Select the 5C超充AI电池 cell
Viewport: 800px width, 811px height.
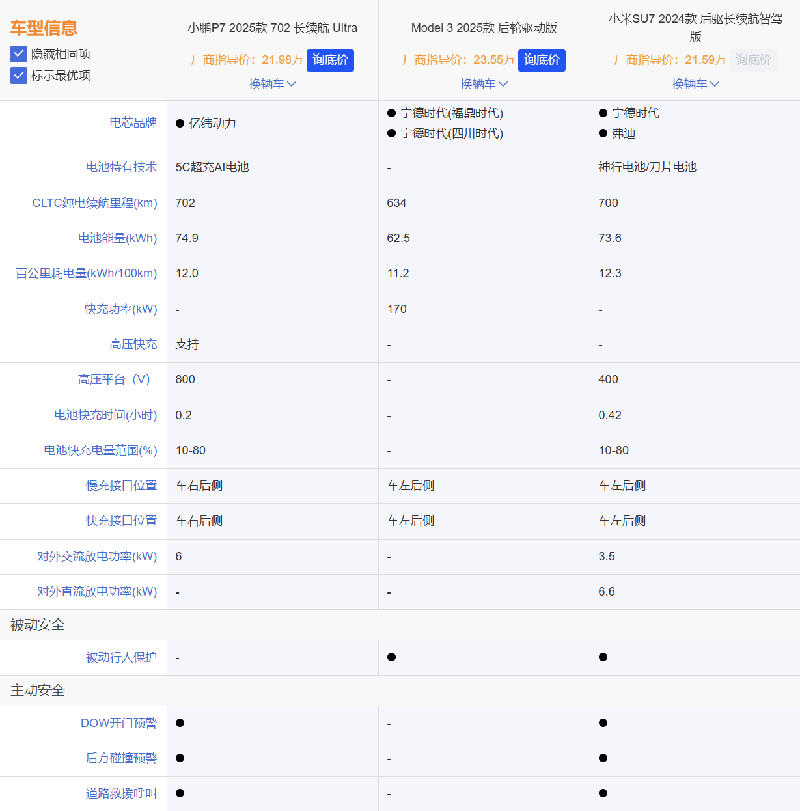pos(212,167)
